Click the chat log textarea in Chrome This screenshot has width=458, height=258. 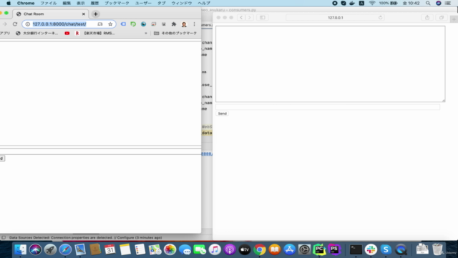[100, 94]
